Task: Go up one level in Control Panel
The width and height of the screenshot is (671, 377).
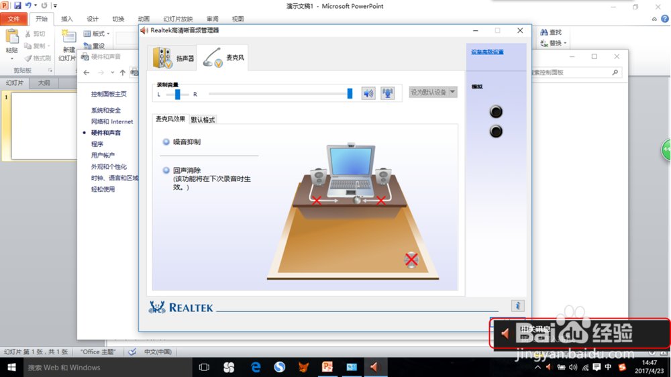Action: [x=122, y=72]
